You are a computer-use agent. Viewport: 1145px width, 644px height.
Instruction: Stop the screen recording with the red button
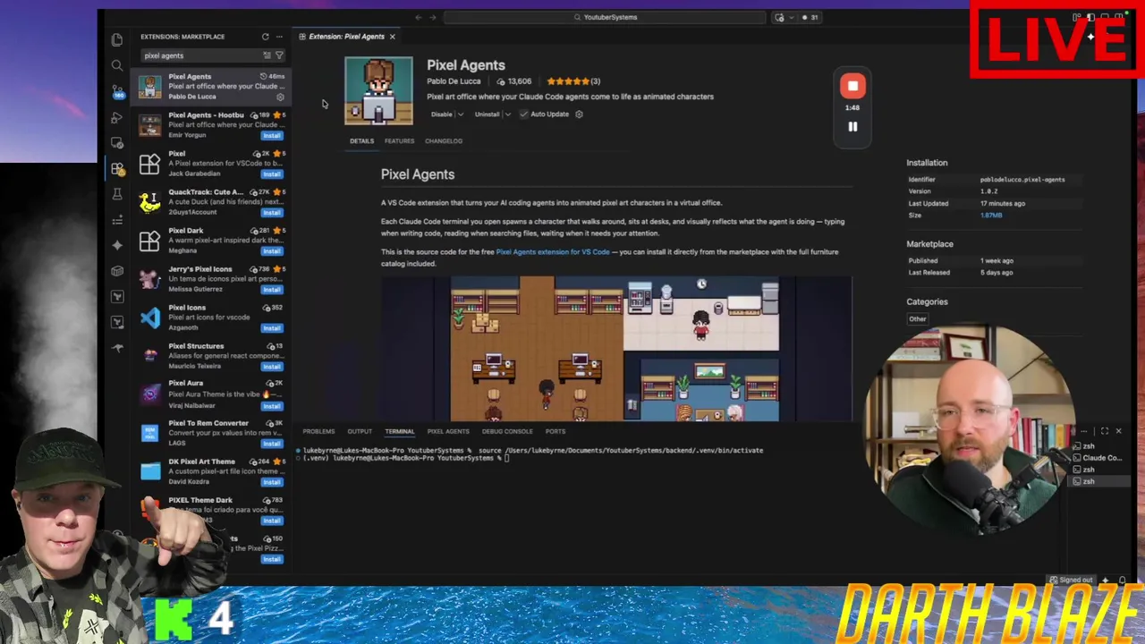(x=852, y=86)
